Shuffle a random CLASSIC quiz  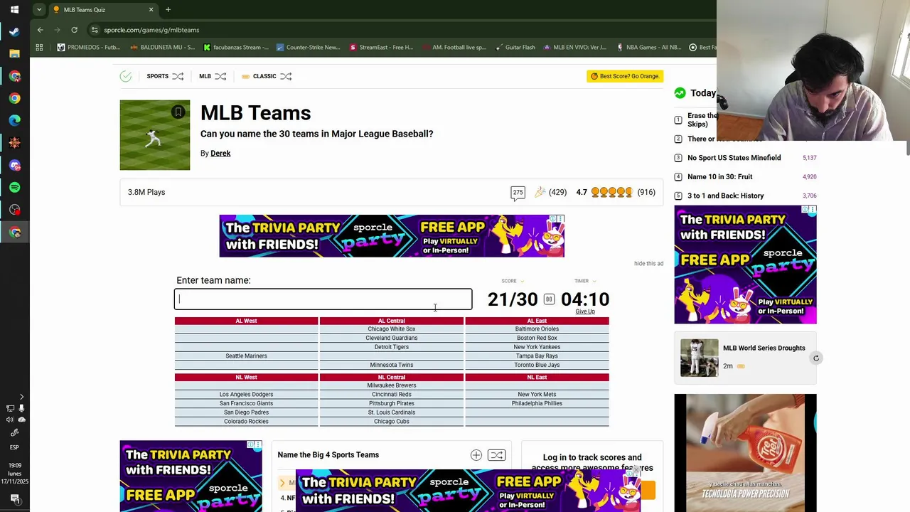[x=286, y=76]
